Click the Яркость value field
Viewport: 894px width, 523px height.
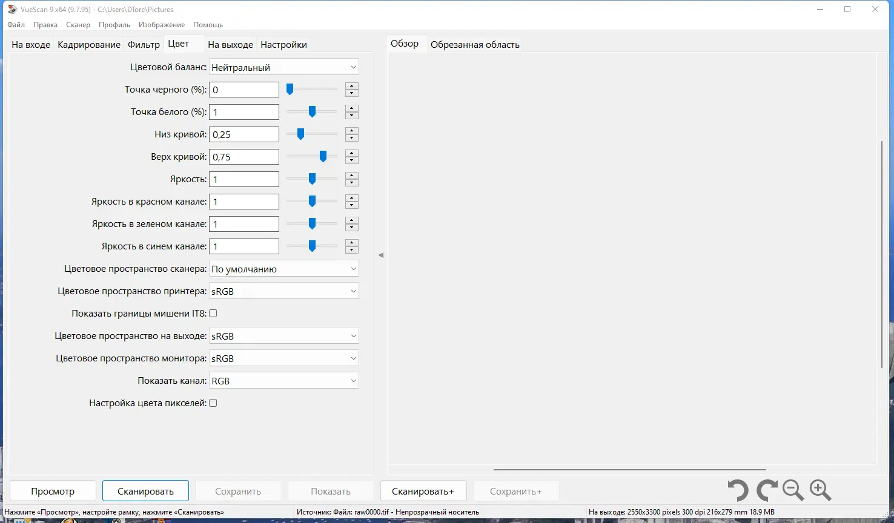point(244,179)
